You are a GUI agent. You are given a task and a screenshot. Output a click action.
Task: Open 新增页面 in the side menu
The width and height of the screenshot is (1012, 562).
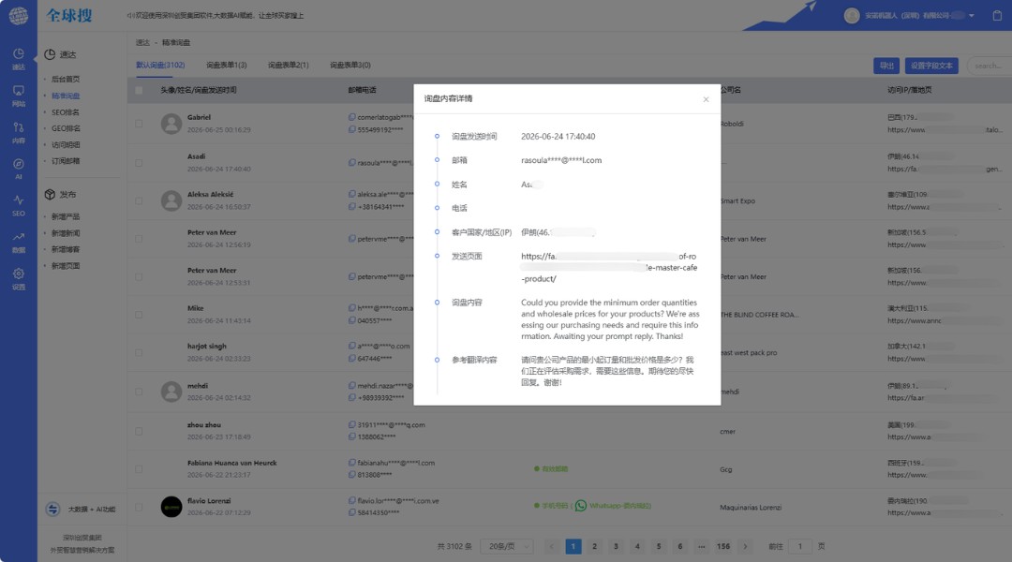pyautogui.click(x=66, y=266)
